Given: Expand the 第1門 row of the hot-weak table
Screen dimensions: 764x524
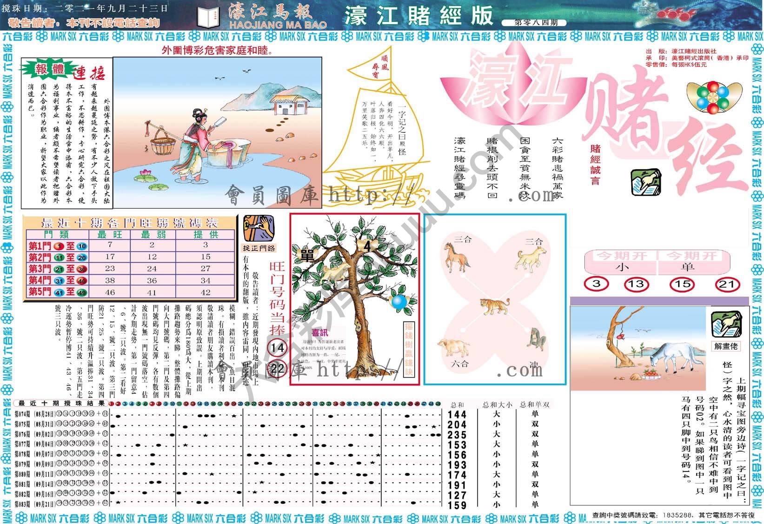Looking at the screenshot, I should [47, 245].
